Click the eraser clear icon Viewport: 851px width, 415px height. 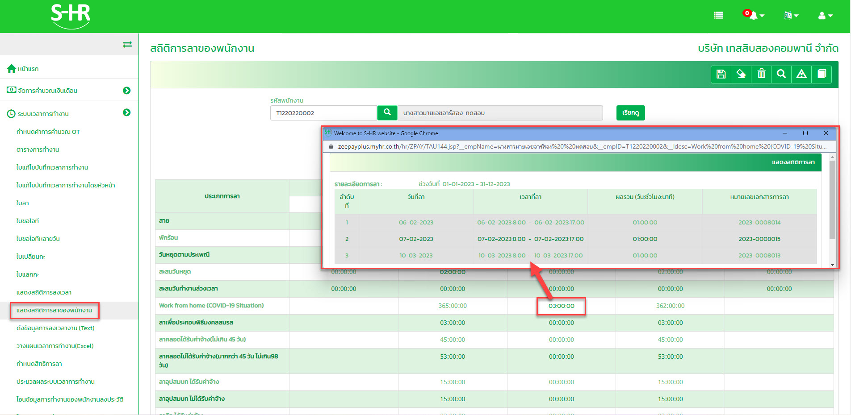coord(741,74)
